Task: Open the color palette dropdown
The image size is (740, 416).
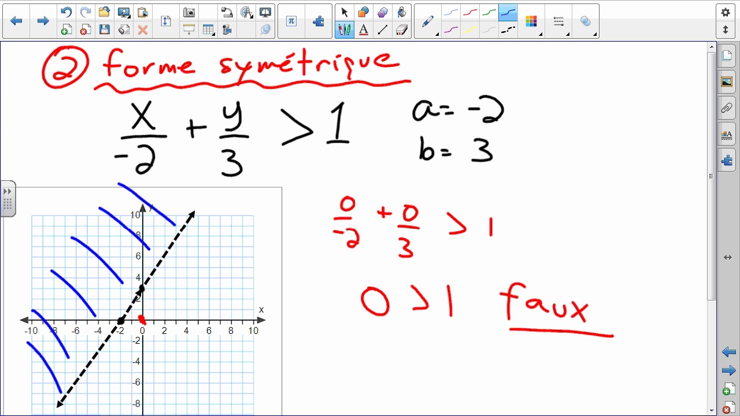Action: click(x=532, y=21)
